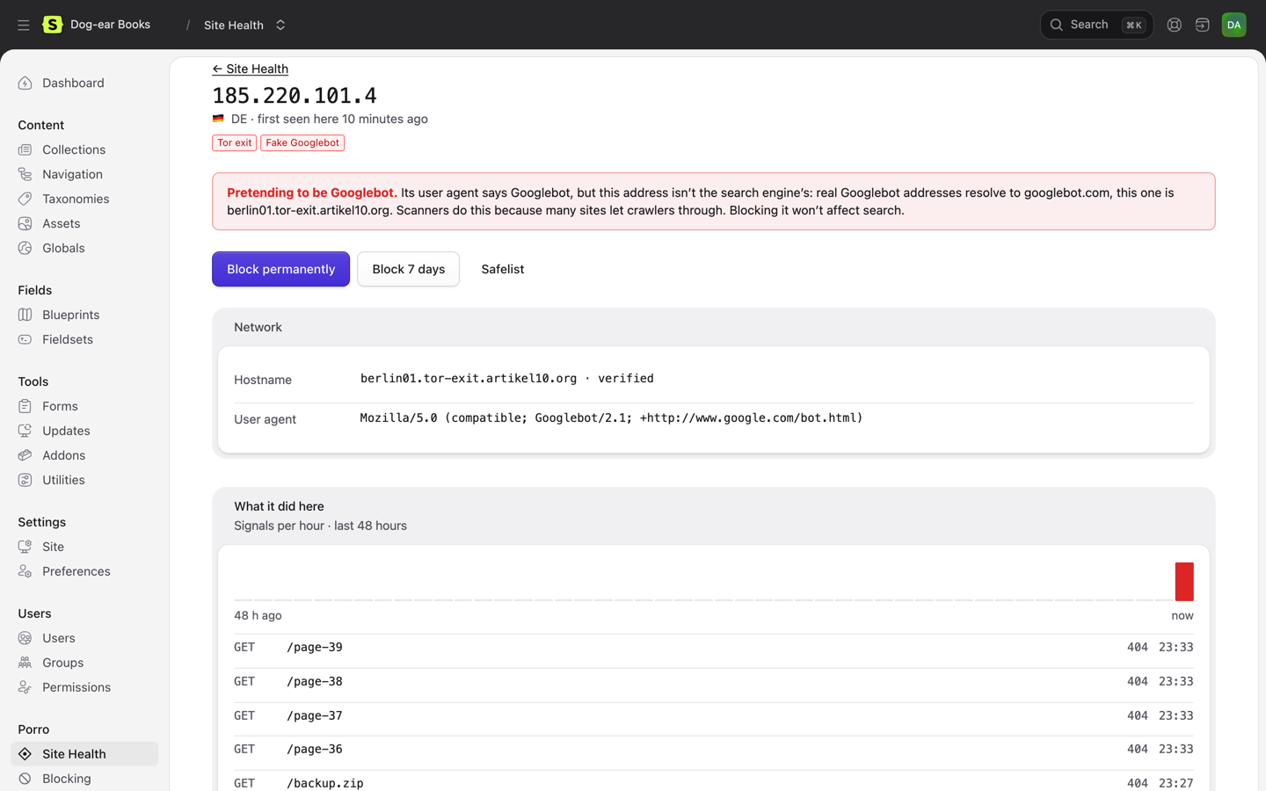Click the /backup.zip request row
The image size is (1266, 791).
[714, 781]
